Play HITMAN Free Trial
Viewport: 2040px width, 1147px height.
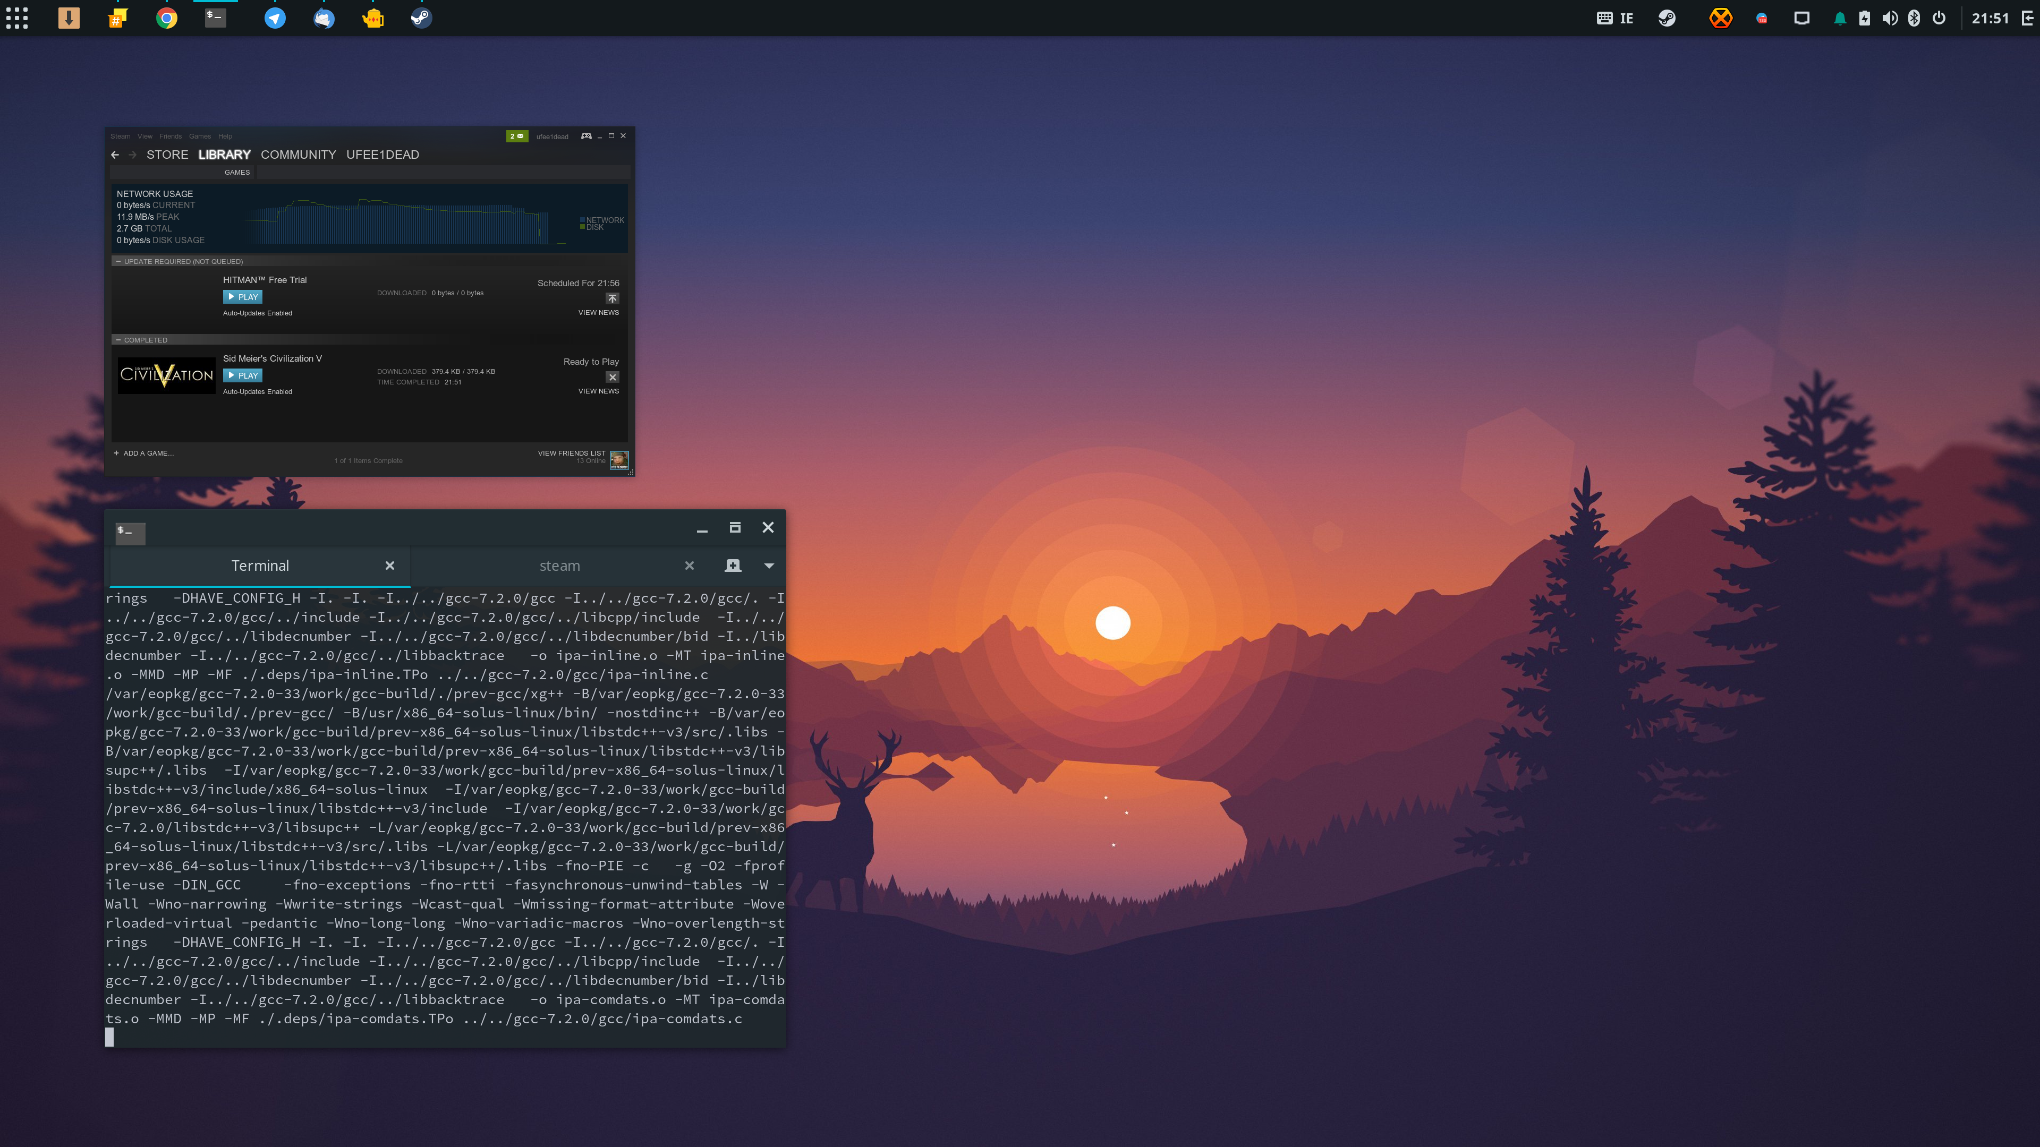click(x=242, y=297)
